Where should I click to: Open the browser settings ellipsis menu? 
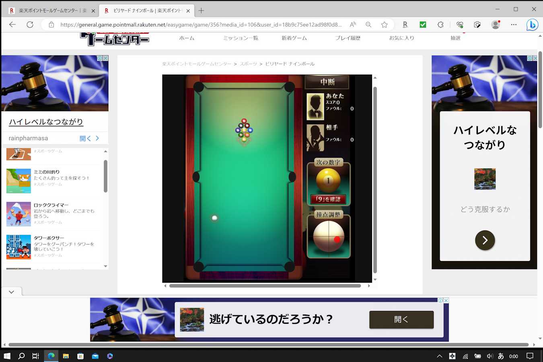514,25
